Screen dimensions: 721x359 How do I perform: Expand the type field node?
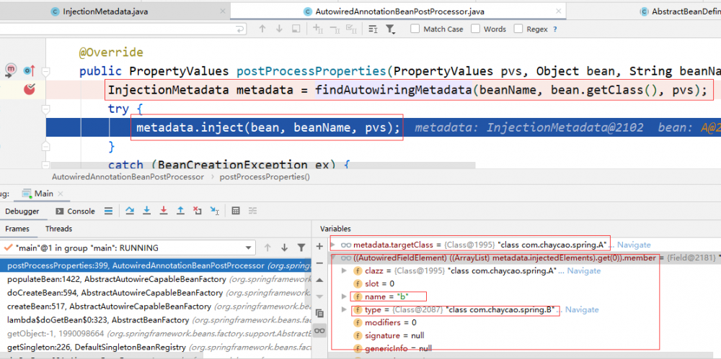tap(344, 309)
